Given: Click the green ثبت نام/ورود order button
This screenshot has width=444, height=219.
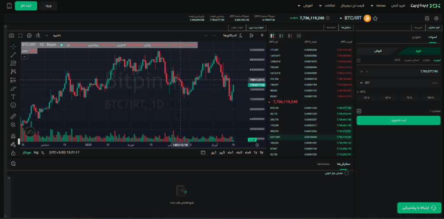Looking at the screenshot, I should [398, 120].
